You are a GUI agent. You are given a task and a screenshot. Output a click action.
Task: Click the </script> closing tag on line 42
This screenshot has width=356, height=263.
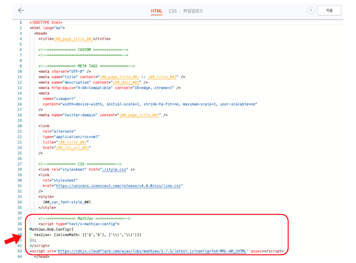tap(39, 245)
